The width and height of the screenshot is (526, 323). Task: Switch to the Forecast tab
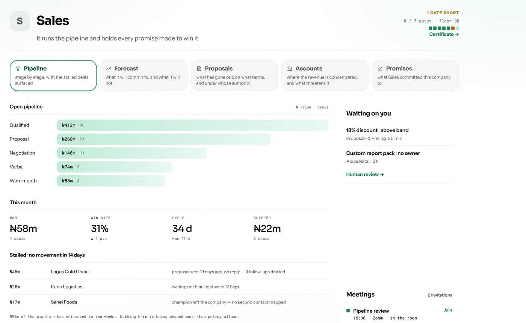pyautogui.click(x=144, y=75)
